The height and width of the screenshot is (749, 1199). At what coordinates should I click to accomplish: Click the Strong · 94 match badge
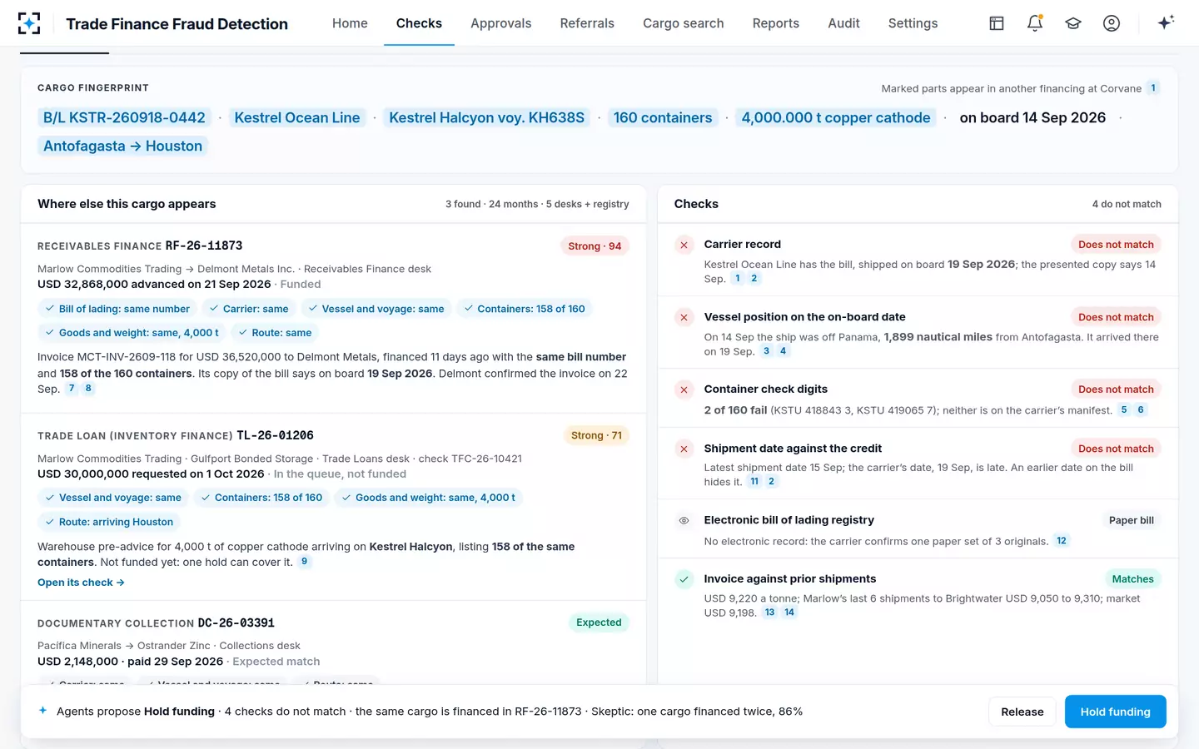(595, 246)
